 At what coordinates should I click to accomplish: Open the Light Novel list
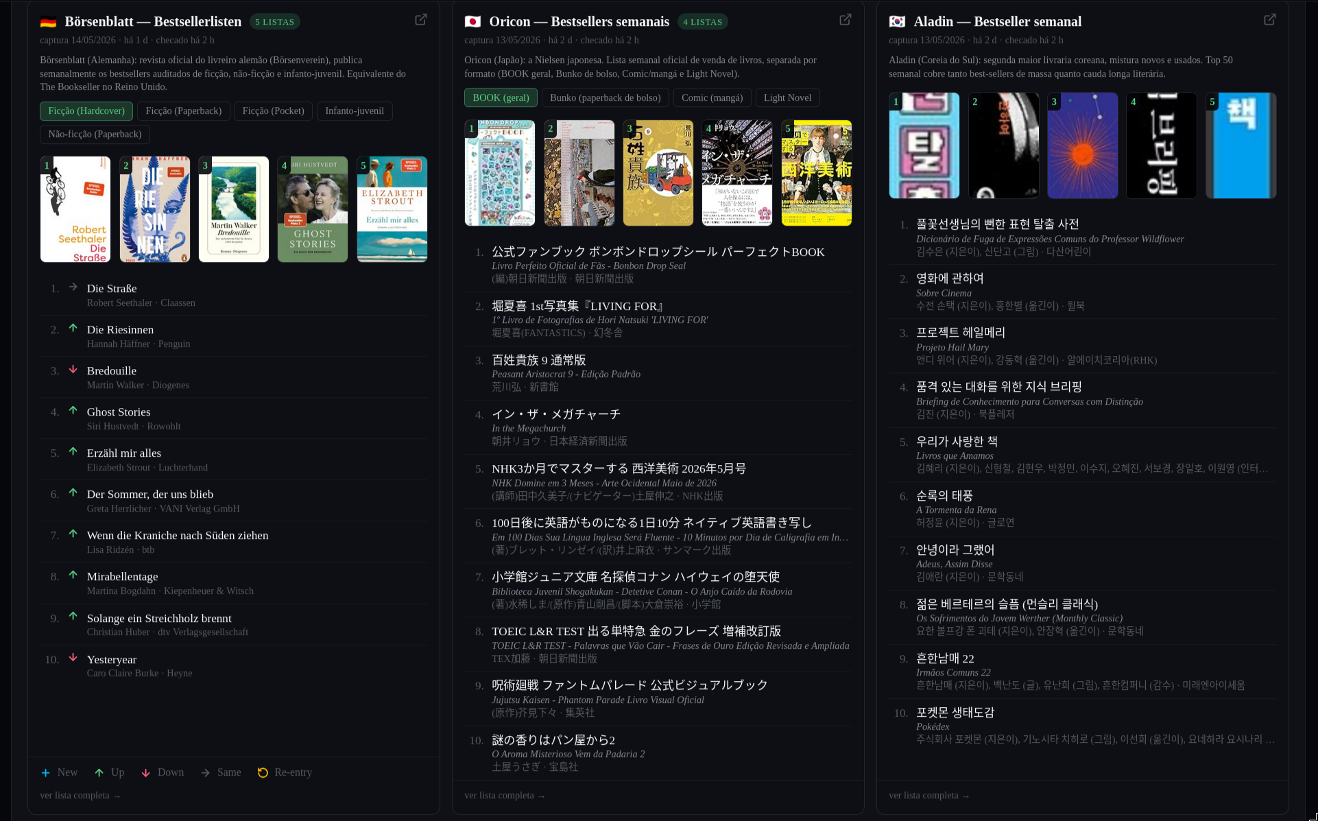[787, 98]
